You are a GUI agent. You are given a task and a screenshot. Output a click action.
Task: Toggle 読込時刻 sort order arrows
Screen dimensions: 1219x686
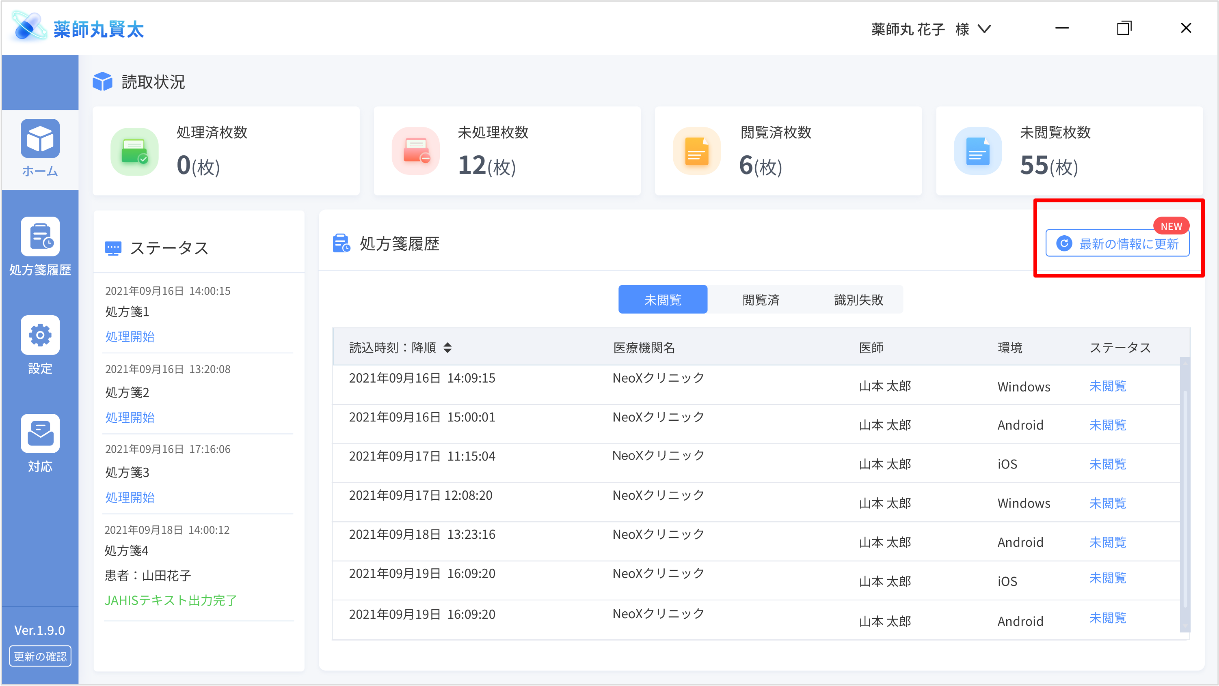coord(447,348)
